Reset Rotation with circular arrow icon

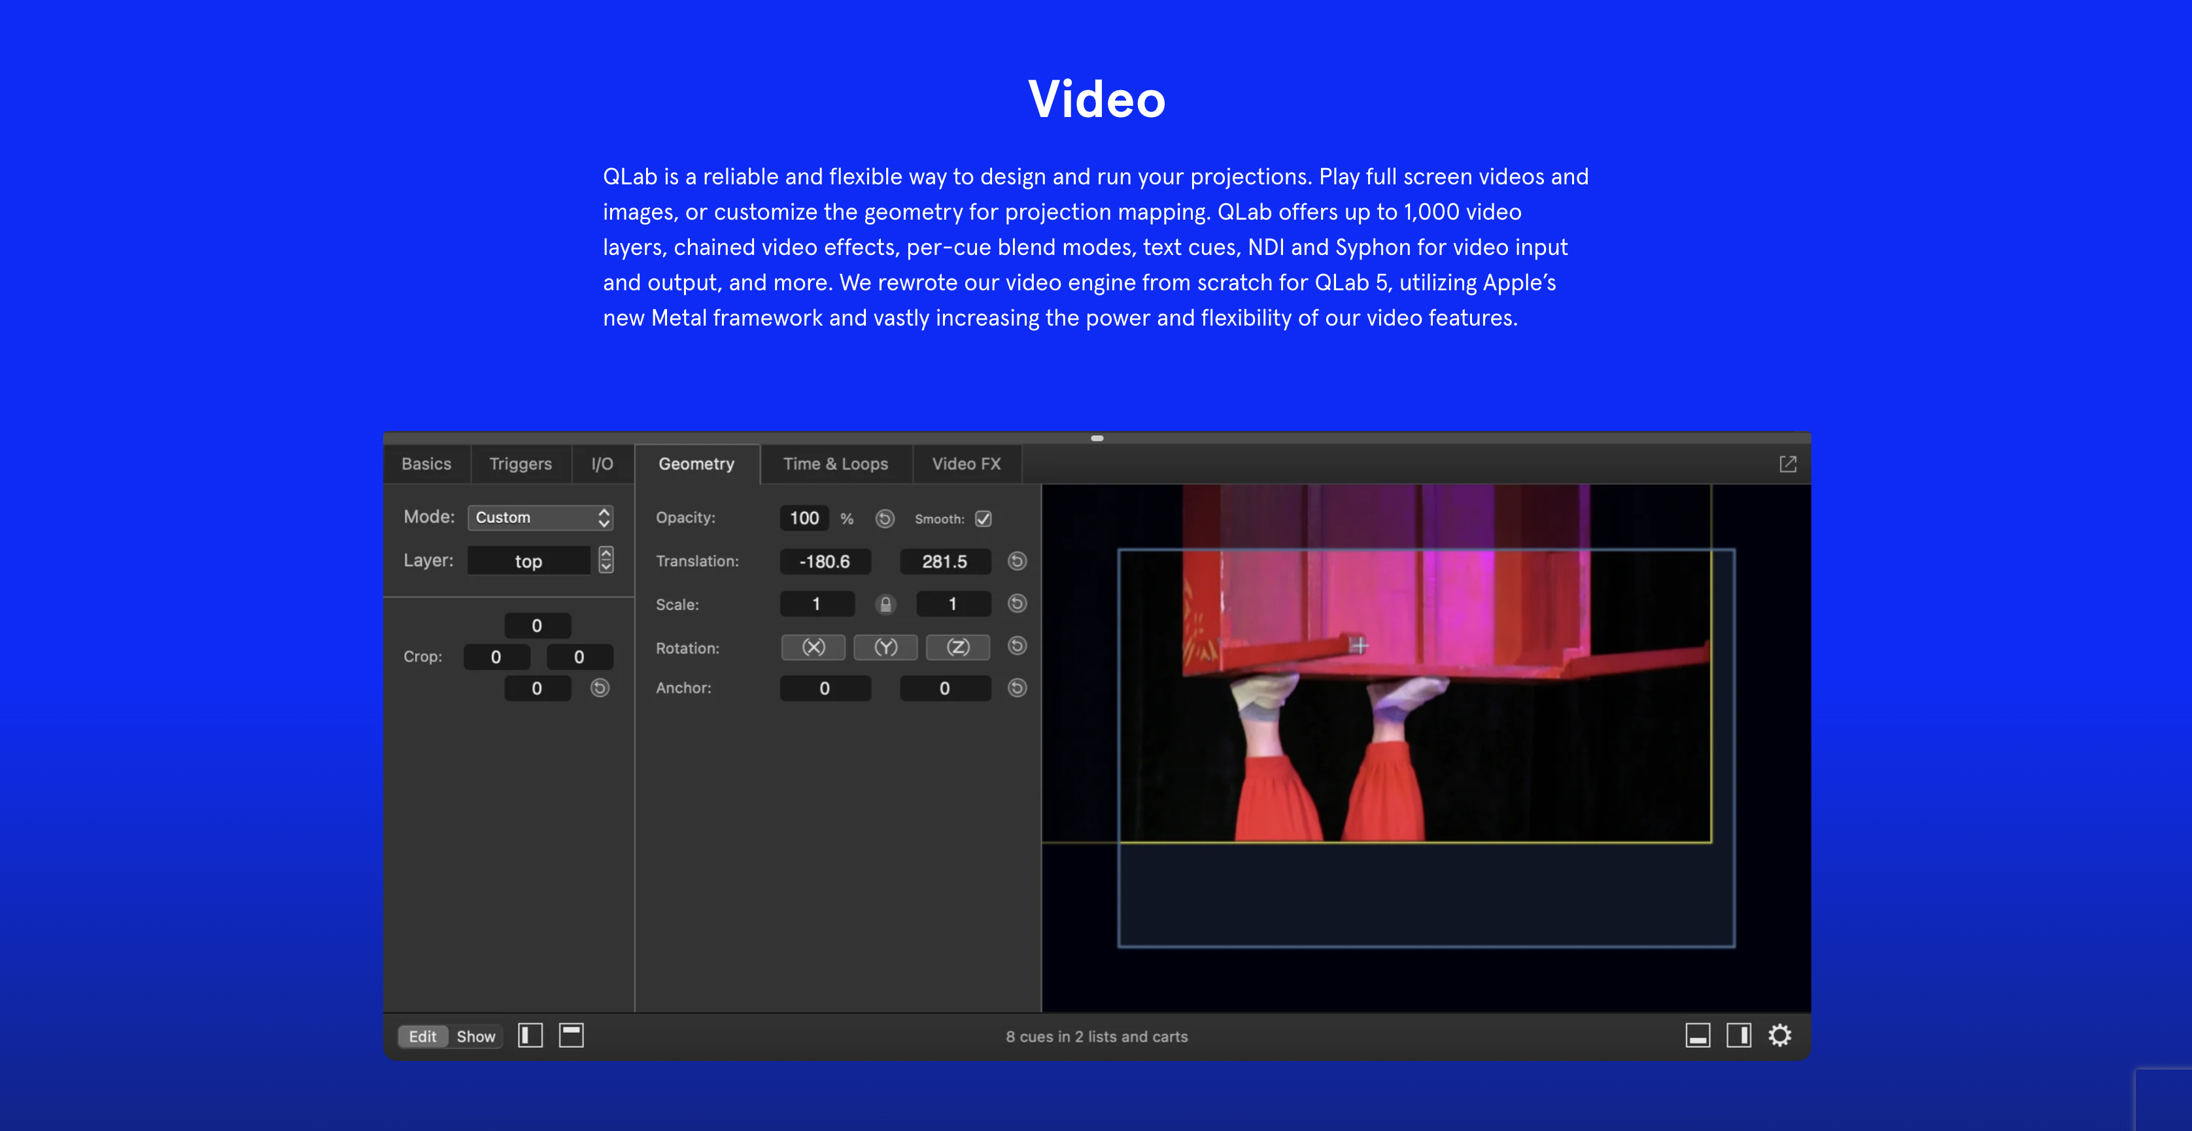1017,646
